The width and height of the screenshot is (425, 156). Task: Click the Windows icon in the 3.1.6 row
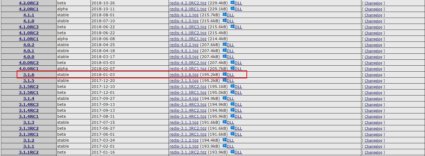point(225,74)
